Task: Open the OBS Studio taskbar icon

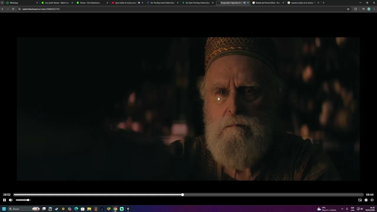Action: pos(128,209)
